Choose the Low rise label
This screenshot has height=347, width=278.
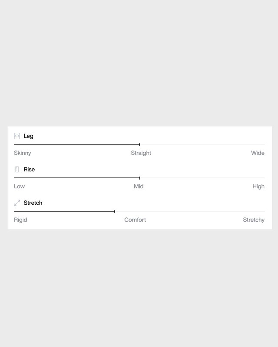[x=20, y=187]
